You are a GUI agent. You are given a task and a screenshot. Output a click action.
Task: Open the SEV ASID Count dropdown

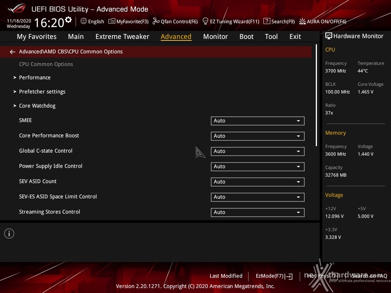[x=258, y=182]
